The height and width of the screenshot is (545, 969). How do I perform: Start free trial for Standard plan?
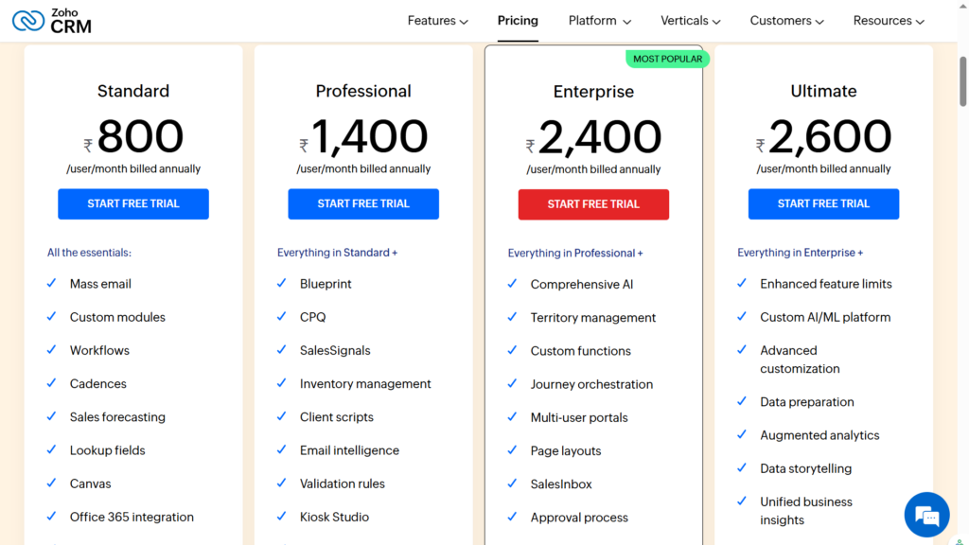click(133, 203)
